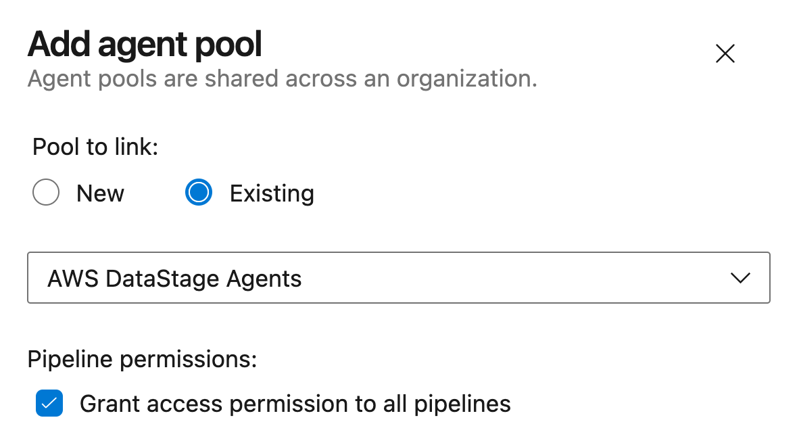This screenshot has height=445, width=799.
Task: Click the "Pipeline permissions:" label
Action: tap(142, 360)
